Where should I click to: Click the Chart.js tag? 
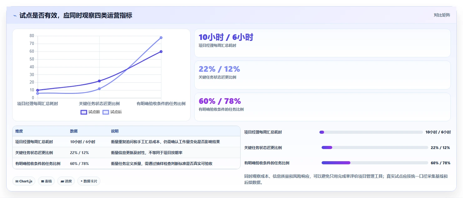point(24,181)
